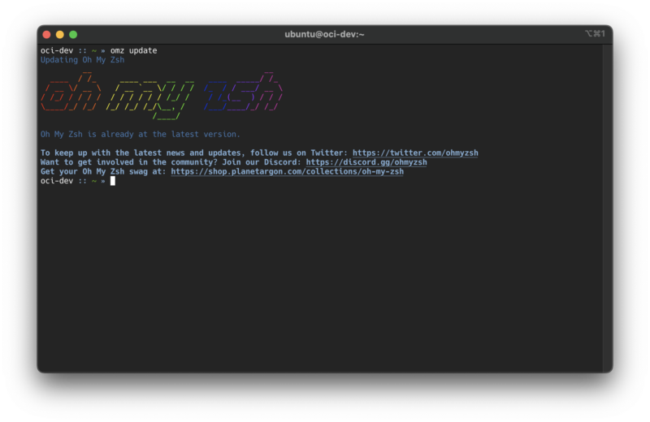Open the discord.gg/ohmyzsh invite link
The height and width of the screenshot is (422, 650).
point(366,162)
